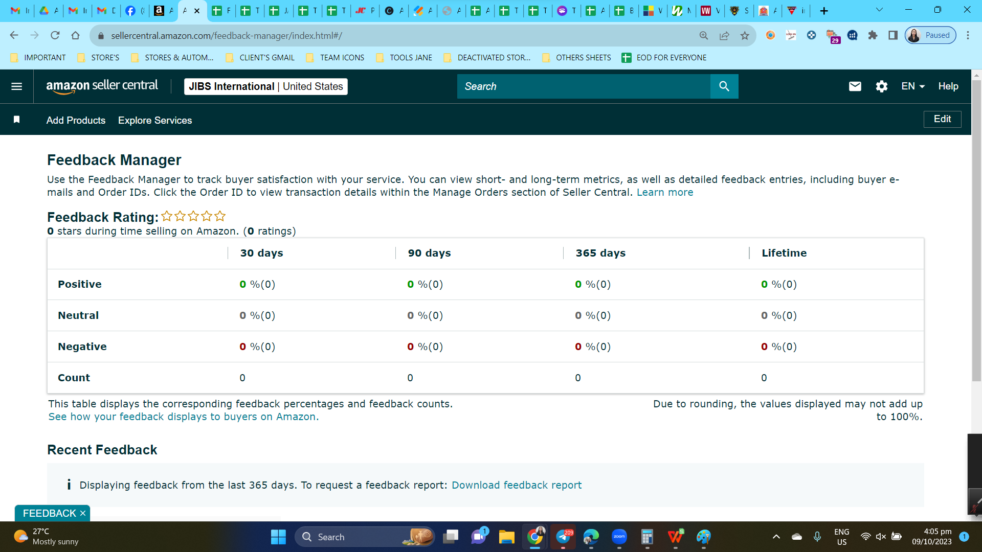Click the bookmark flag icon
The image size is (982, 552).
(x=16, y=120)
